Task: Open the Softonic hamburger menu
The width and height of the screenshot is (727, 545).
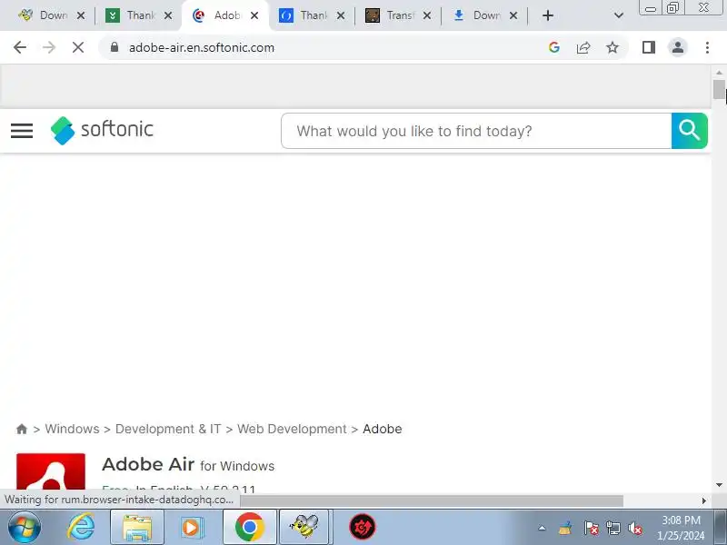Action: click(22, 131)
